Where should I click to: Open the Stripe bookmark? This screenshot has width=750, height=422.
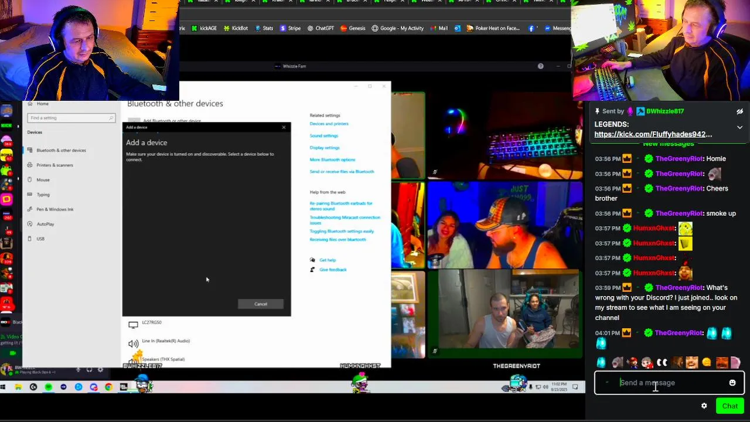[290, 28]
